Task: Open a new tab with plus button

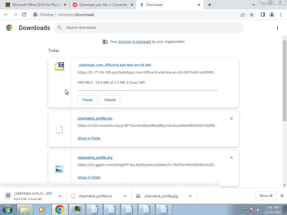Action: [x=210, y=5]
